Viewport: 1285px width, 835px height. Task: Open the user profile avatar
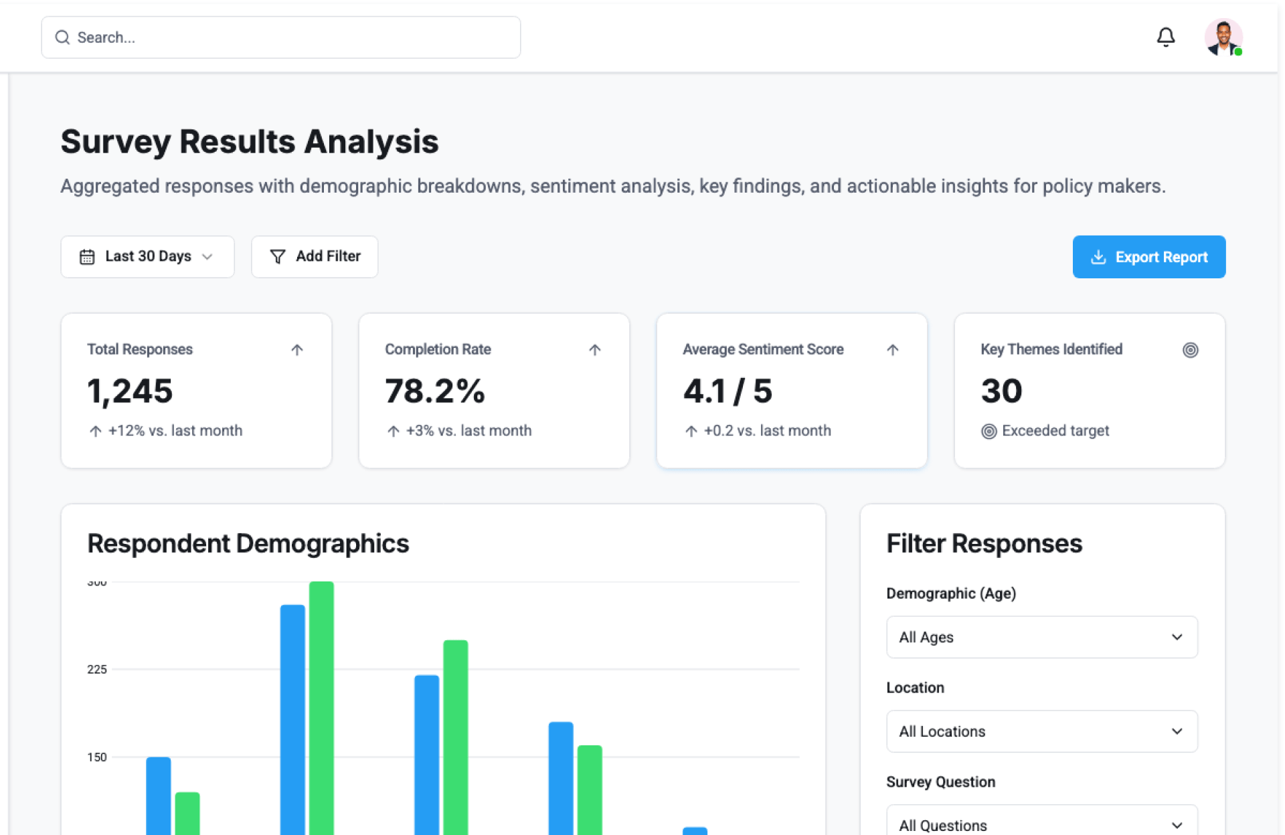(1223, 37)
